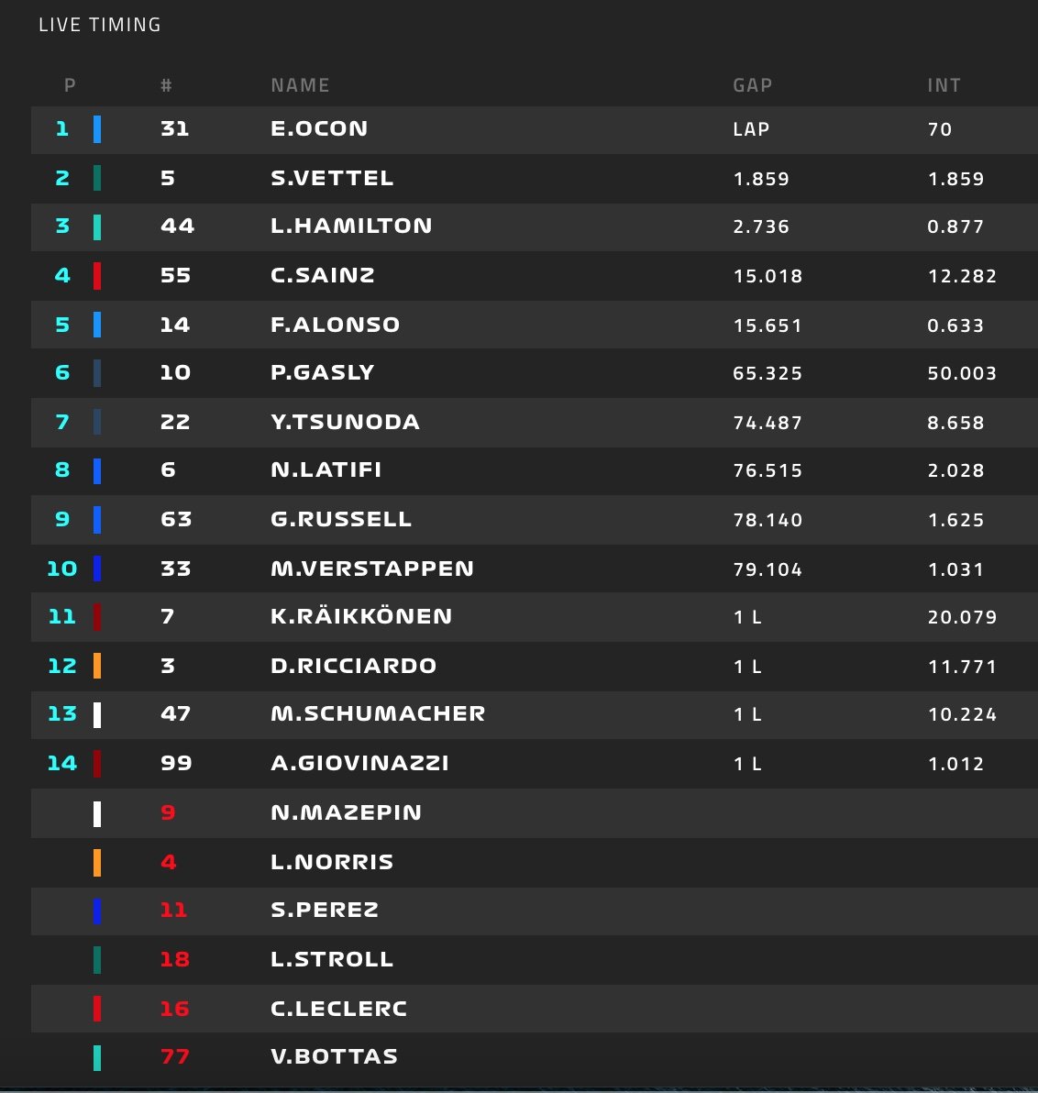Select the S.VETTEL driver name
The height and width of the screenshot is (1093, 1038).
332,179
